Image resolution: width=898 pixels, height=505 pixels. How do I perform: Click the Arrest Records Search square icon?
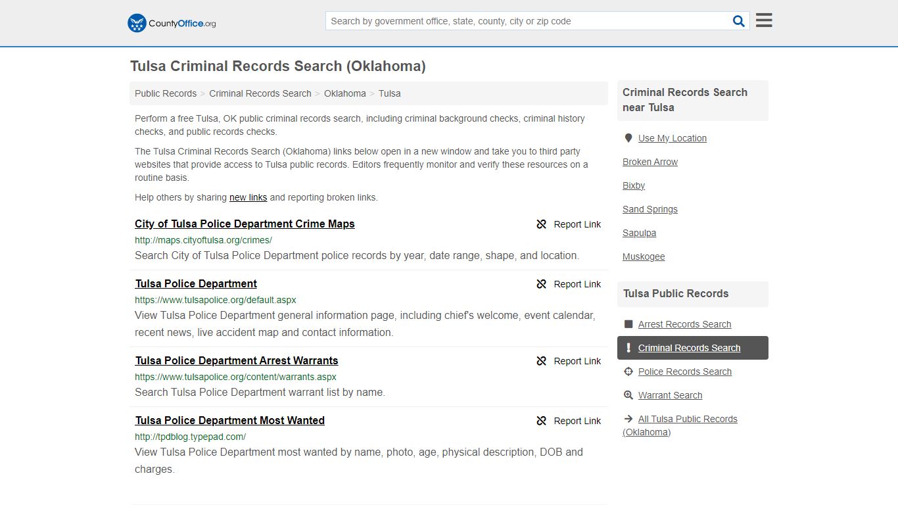628,324
